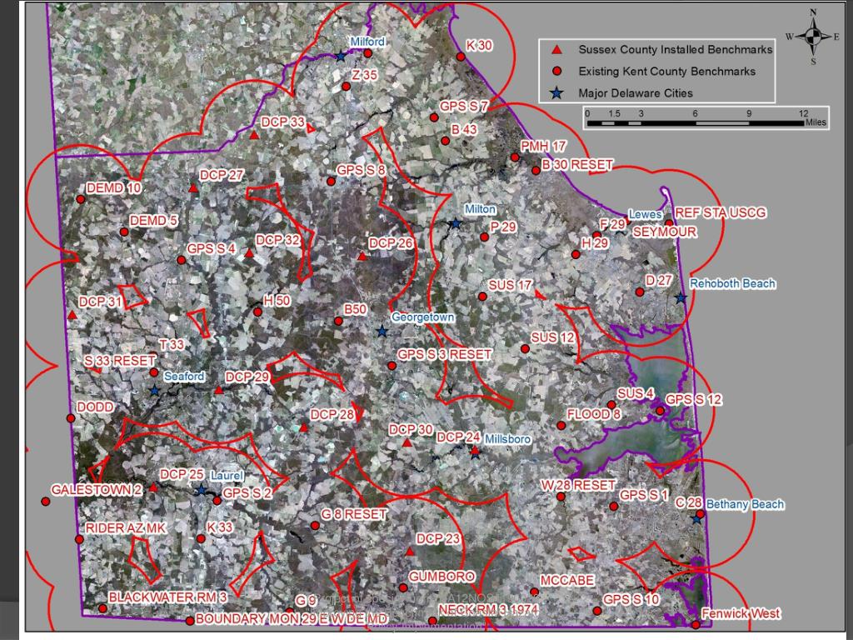Click the 'Fenwick West' label
Screen dimensions: 853x640
click(741, 613)
